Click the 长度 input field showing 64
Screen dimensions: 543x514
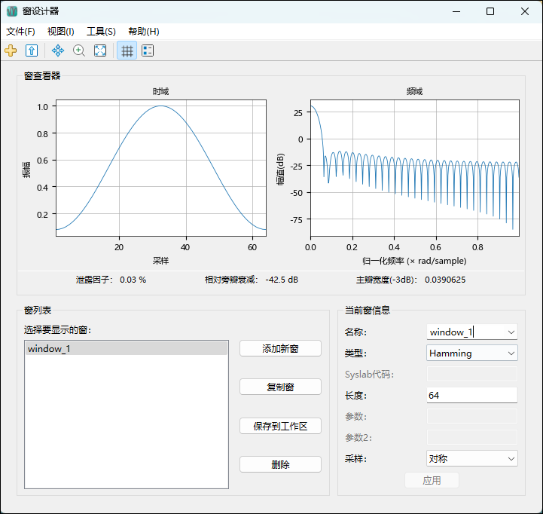click(x=471, y=395)
